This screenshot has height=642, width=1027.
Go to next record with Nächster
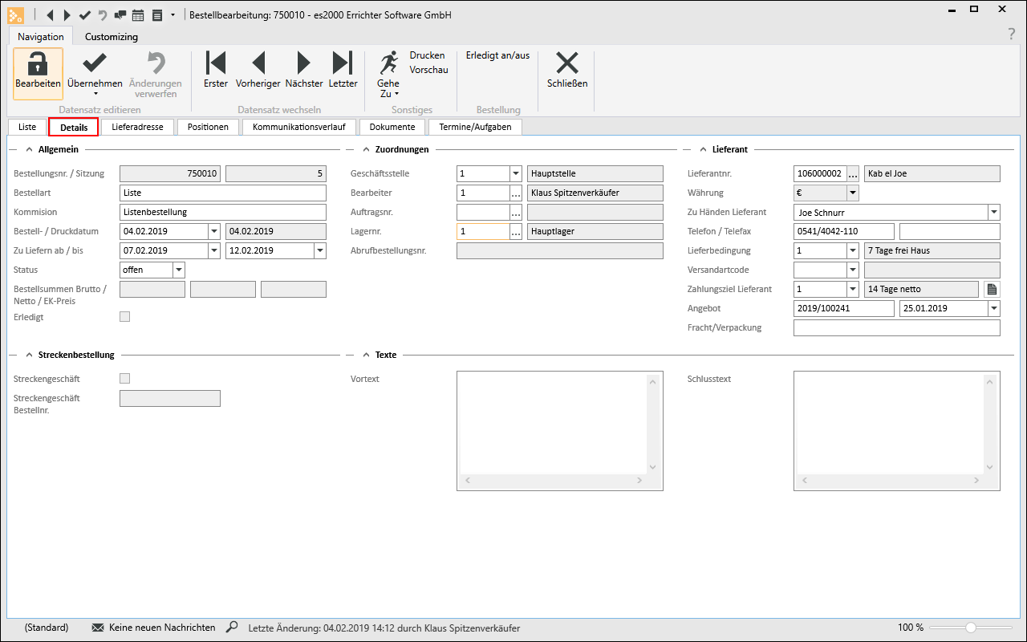[304, 63]
